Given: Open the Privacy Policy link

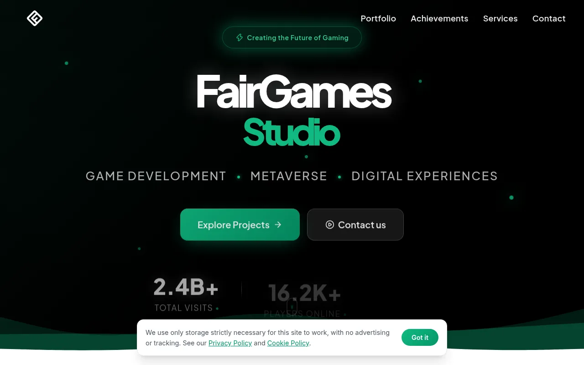Looking at the screenshot, I should [x=230, y=343].
